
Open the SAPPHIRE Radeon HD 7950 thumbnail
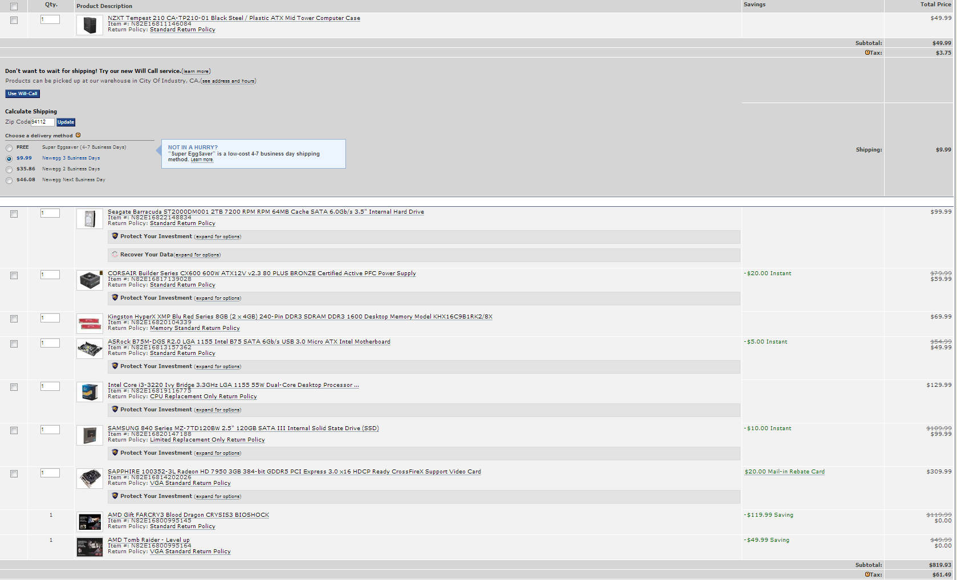[x=89, y=479]
